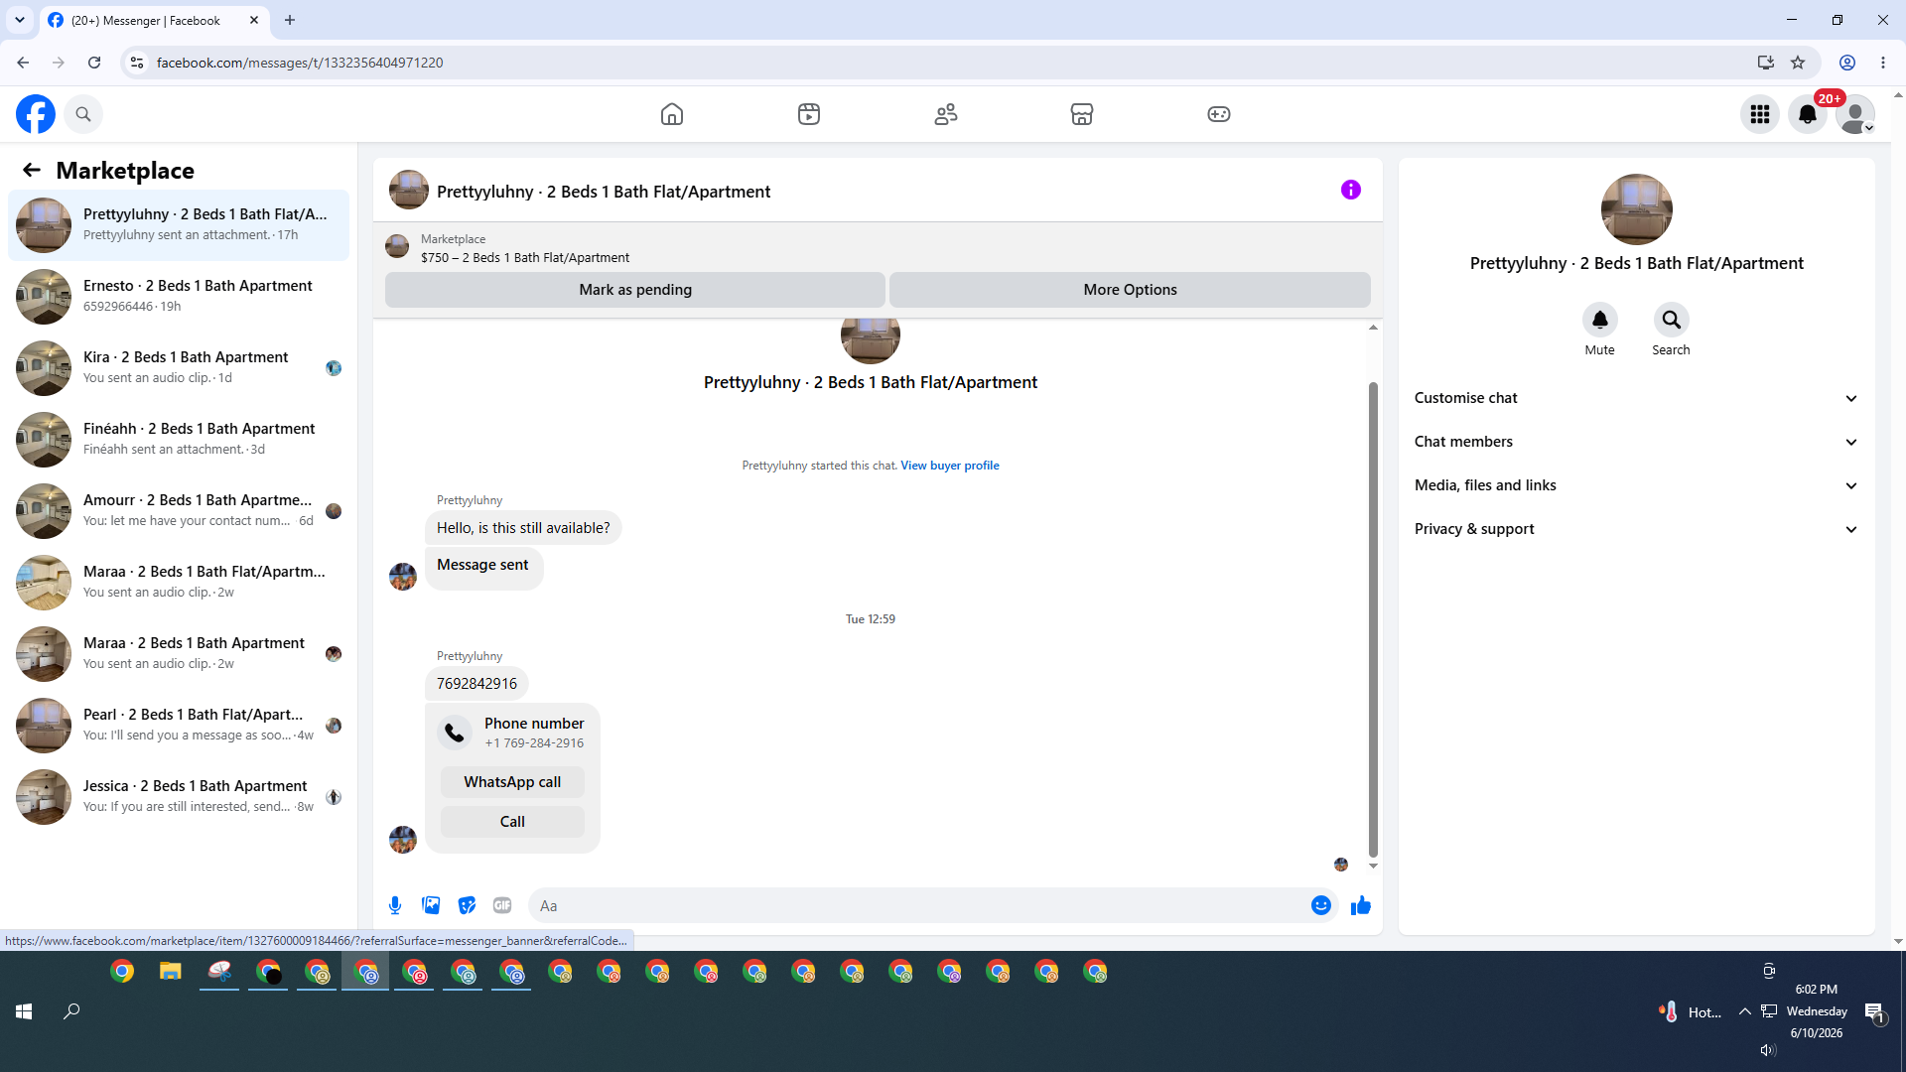
Task: Click More Options button
Action: 1130,290
